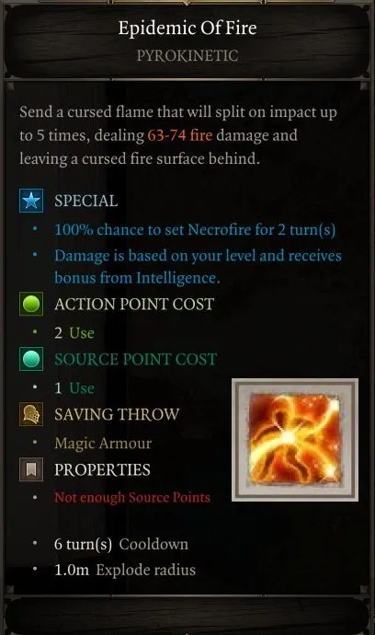Click the PROPERTIES heading
This screenshot has height=635, width=375.
point(102,469)
